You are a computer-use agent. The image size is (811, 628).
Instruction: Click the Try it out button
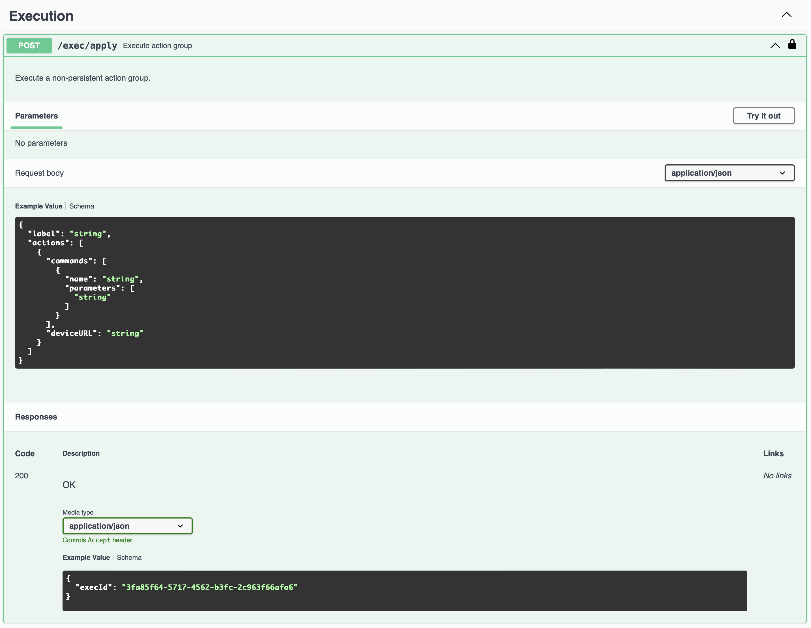pyautogui.click(x=763, y=116)
